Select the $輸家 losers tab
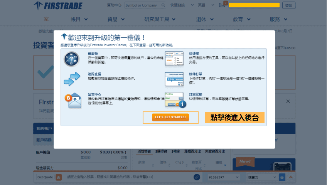327x185 pixels. (x=175, y=151)
